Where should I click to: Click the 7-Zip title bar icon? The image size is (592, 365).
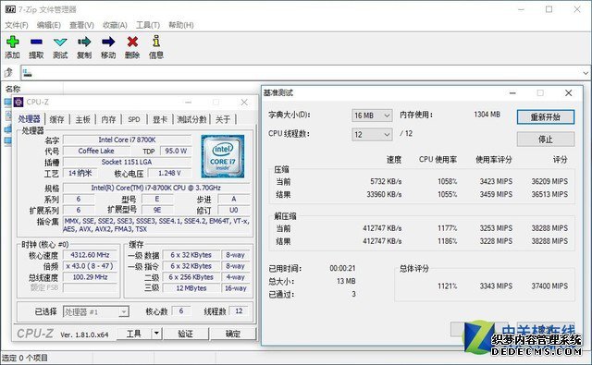click(x=10, y=9)
